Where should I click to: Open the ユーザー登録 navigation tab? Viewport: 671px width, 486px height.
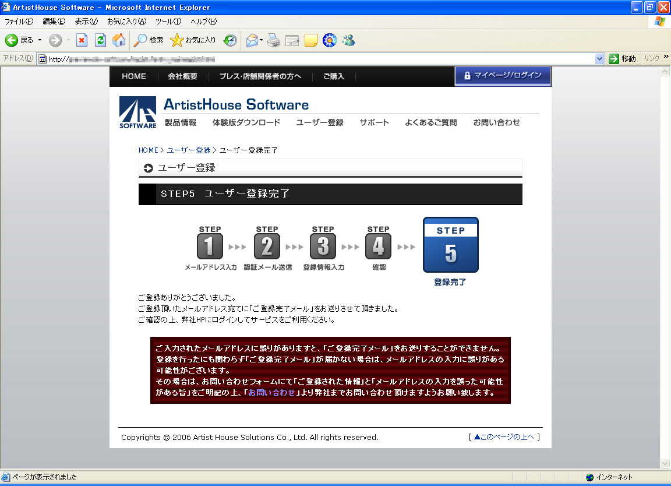pyautogui.click(x=320, y=122)
